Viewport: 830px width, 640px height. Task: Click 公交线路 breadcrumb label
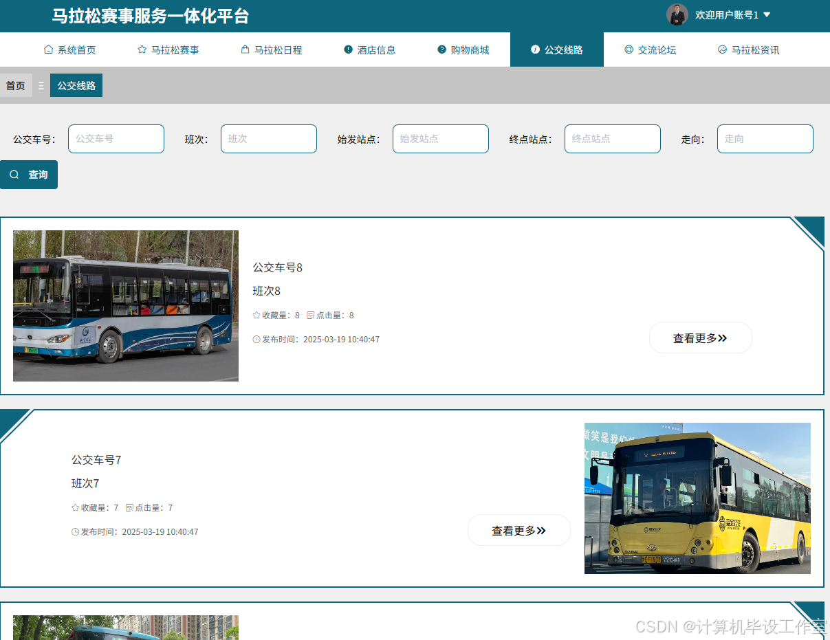pos(76,86)
